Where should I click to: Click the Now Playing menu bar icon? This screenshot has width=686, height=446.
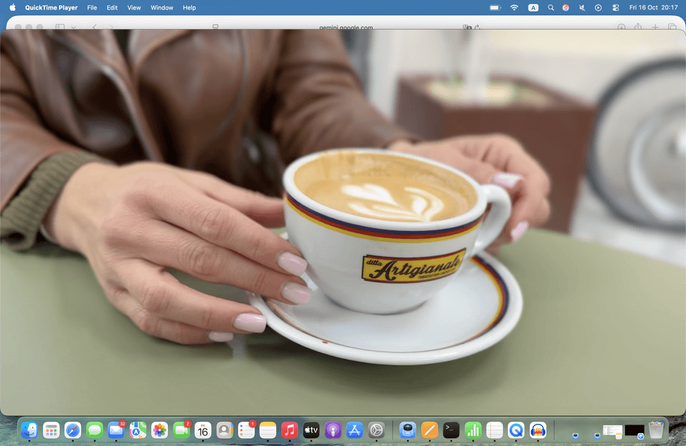[x=598, y=7]
